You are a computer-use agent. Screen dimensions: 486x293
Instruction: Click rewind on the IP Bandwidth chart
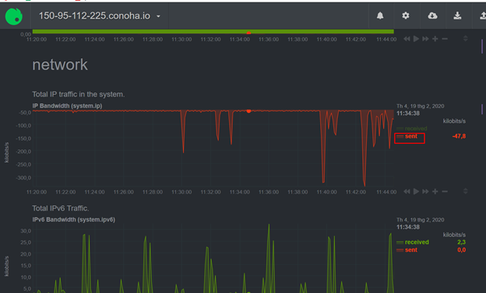tap(407, 191)
